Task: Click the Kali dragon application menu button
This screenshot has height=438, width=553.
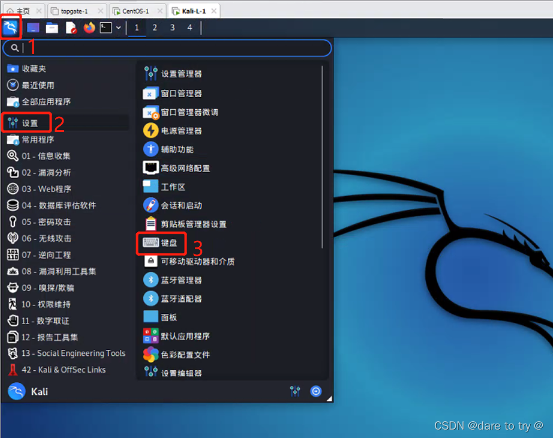Action: pos(11,27)
